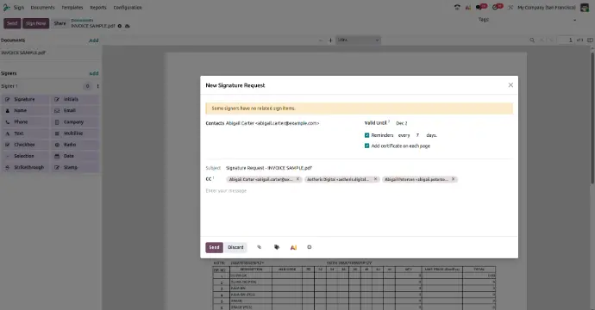595x310 pixels.
Task: Click Send in the dialog footer
Action: [214, 247]
